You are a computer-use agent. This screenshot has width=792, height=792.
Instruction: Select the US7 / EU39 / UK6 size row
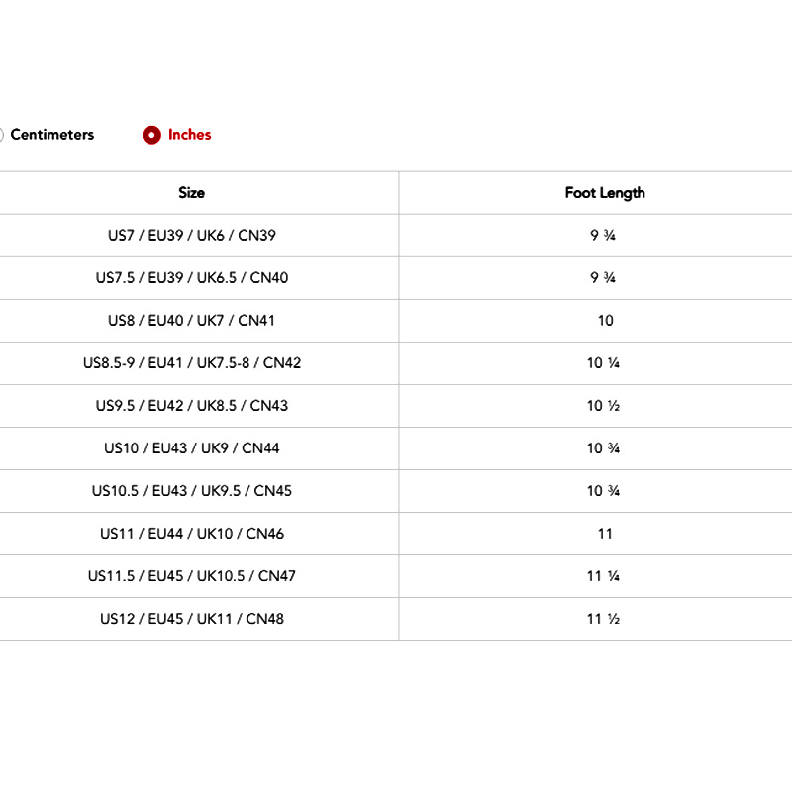(x=192, y=236)
